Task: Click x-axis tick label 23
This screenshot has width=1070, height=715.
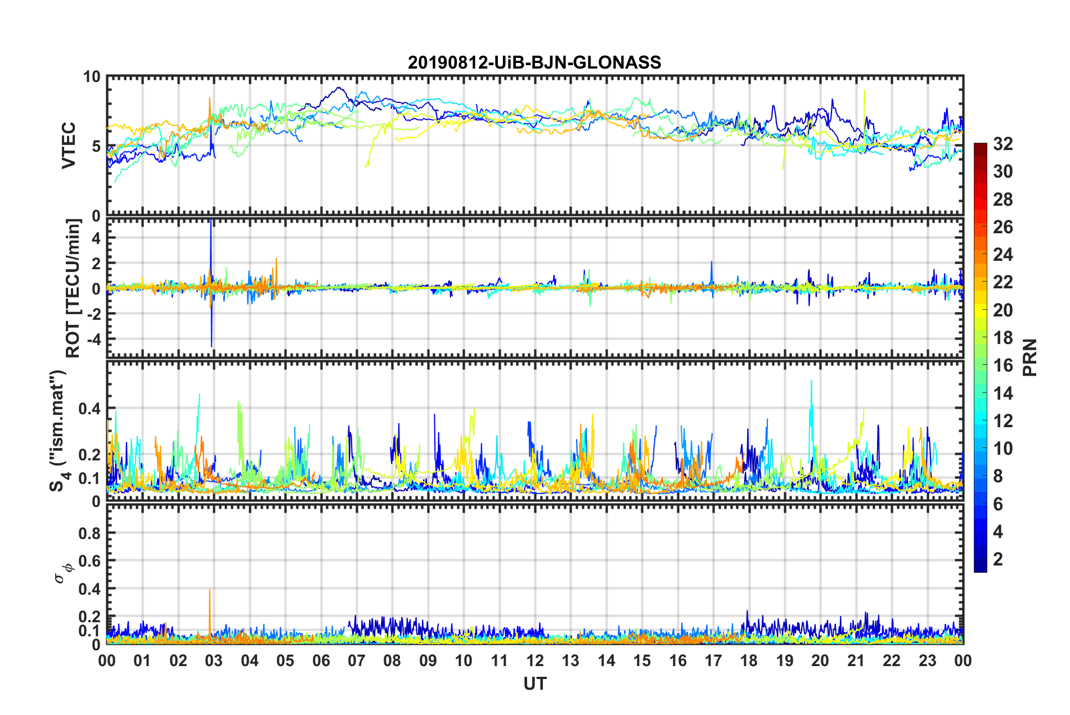Action: pyautogui.click(x=928, y=660)
